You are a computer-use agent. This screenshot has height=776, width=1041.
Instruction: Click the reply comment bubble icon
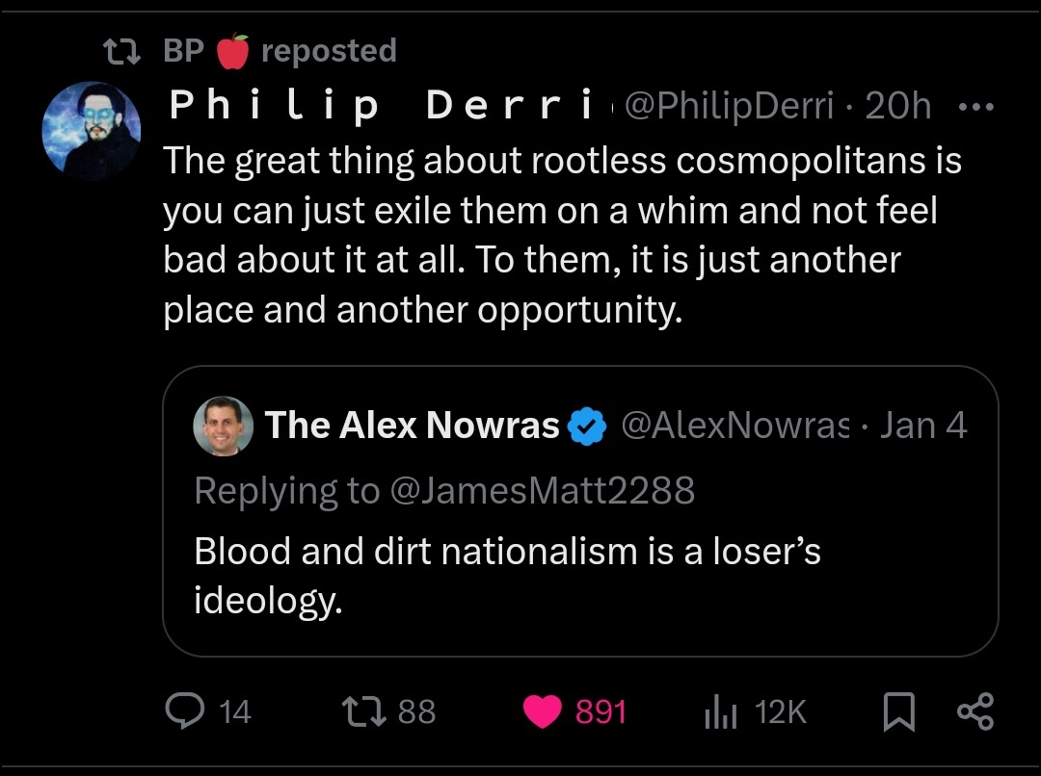tap(182, 711)
